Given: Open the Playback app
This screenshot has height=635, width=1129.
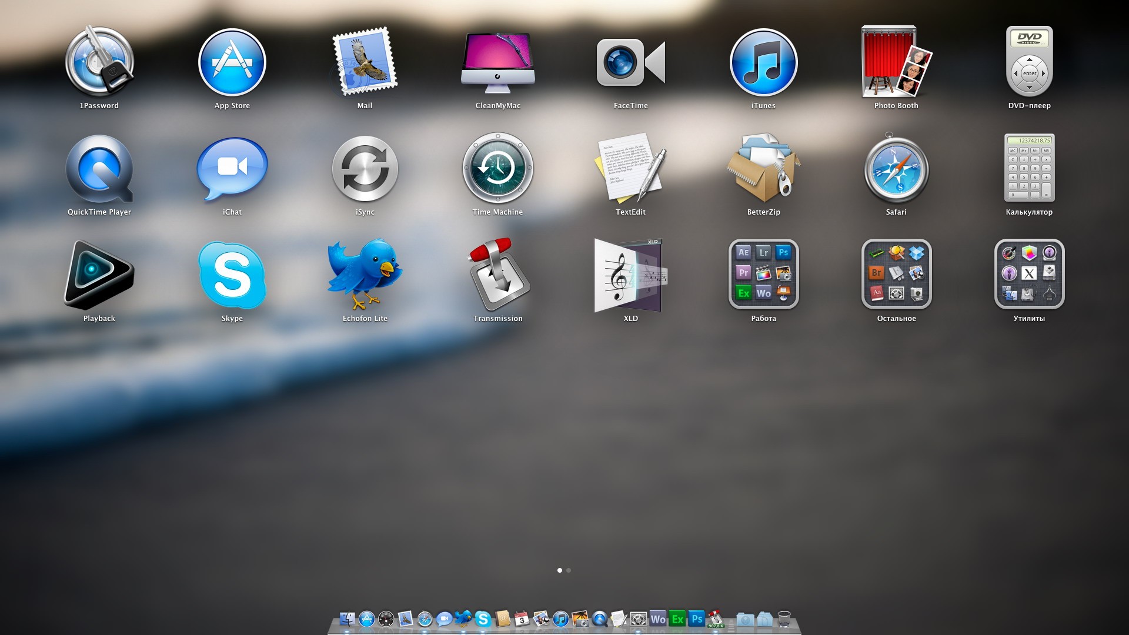Looking at the screenshot, I should (x=99, y=275).
